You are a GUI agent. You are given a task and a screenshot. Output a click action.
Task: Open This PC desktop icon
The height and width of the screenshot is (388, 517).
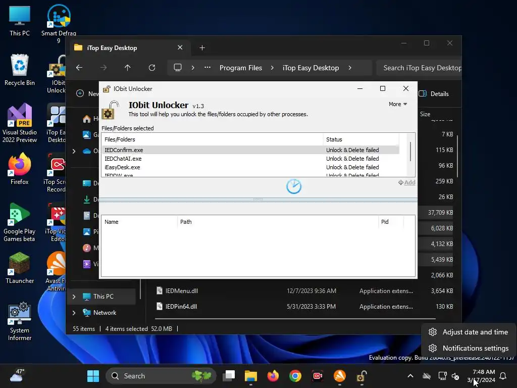20,20
